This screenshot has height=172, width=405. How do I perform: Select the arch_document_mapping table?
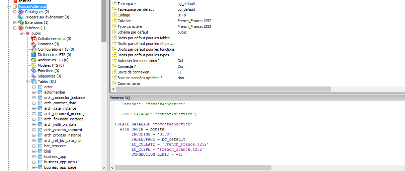[x=64, y=114]
